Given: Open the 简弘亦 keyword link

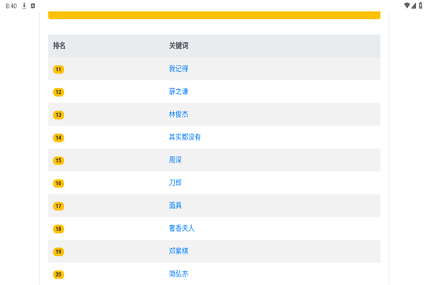Looking at the screenshot, I should click(178, 274).
